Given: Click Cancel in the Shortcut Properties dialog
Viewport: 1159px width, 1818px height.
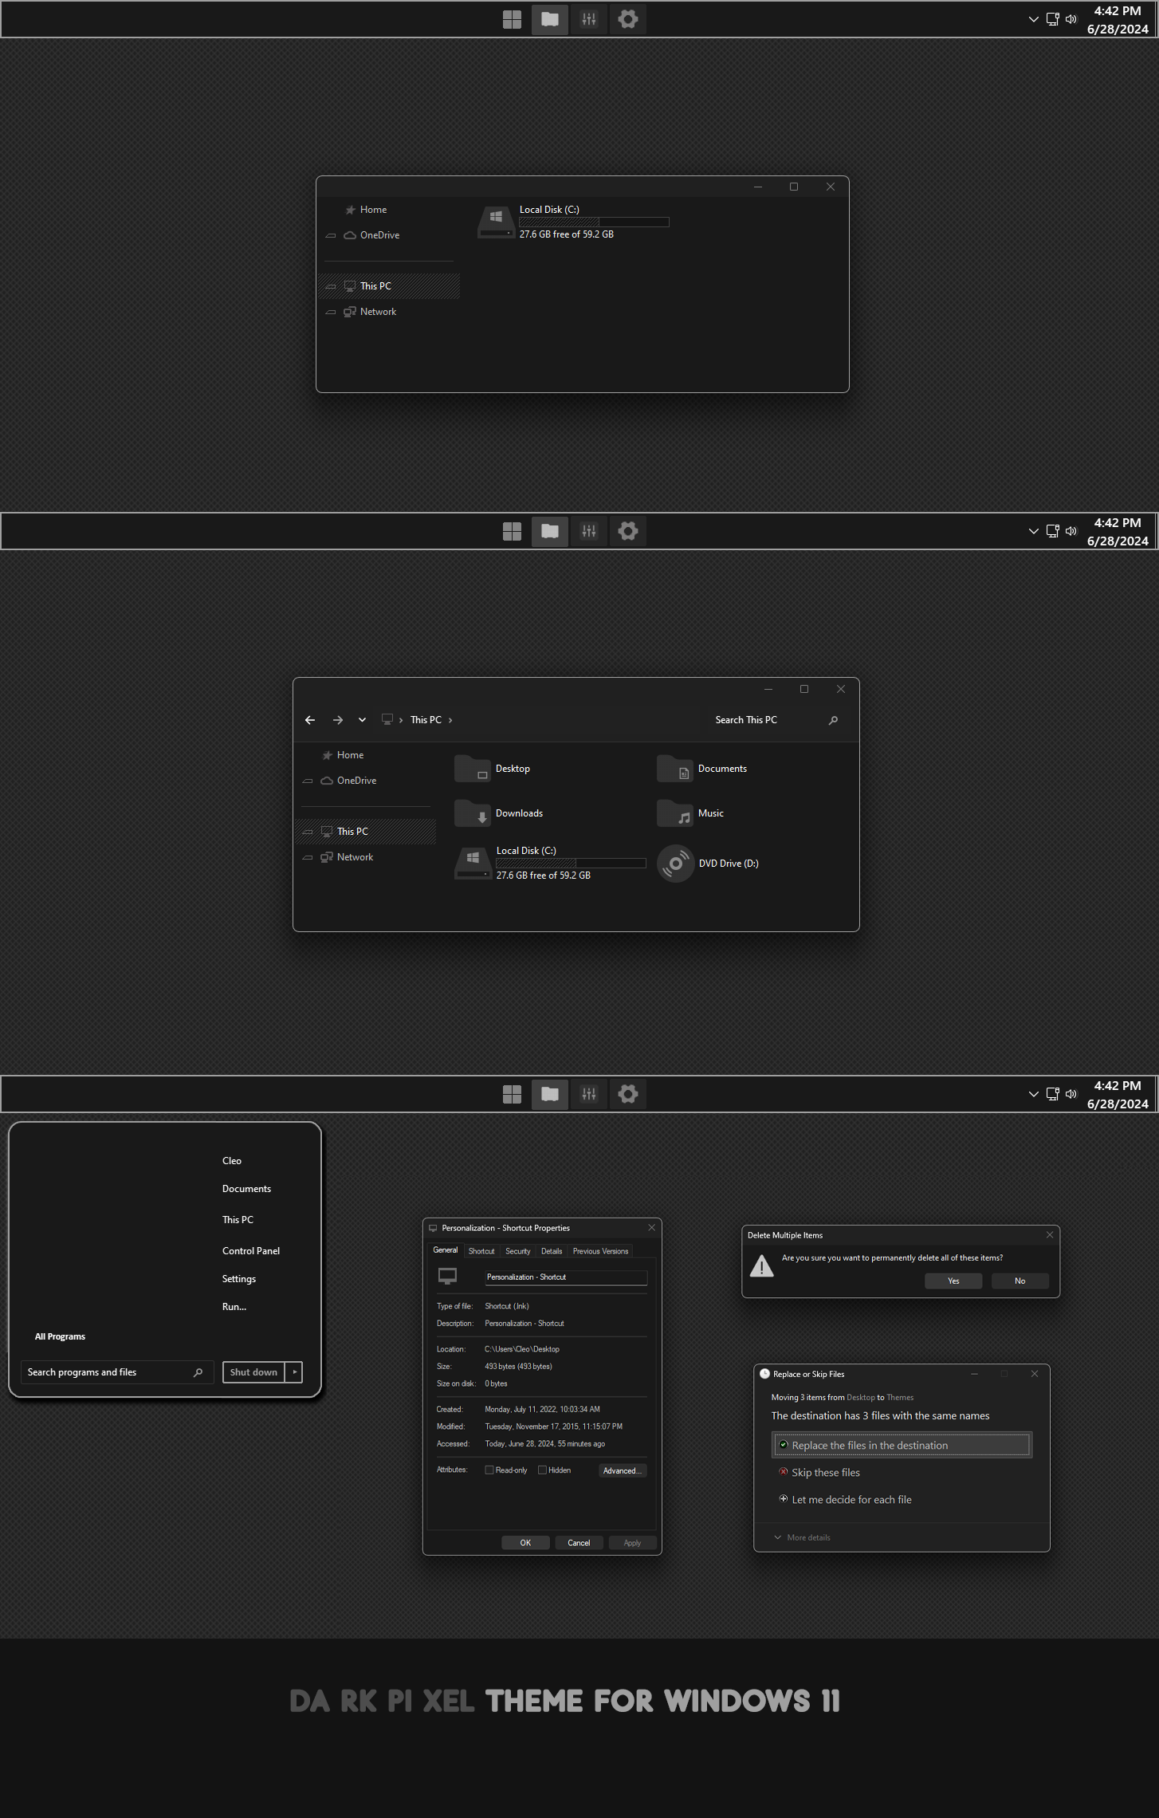Looking at the screenshot, I should point(579,1543).
